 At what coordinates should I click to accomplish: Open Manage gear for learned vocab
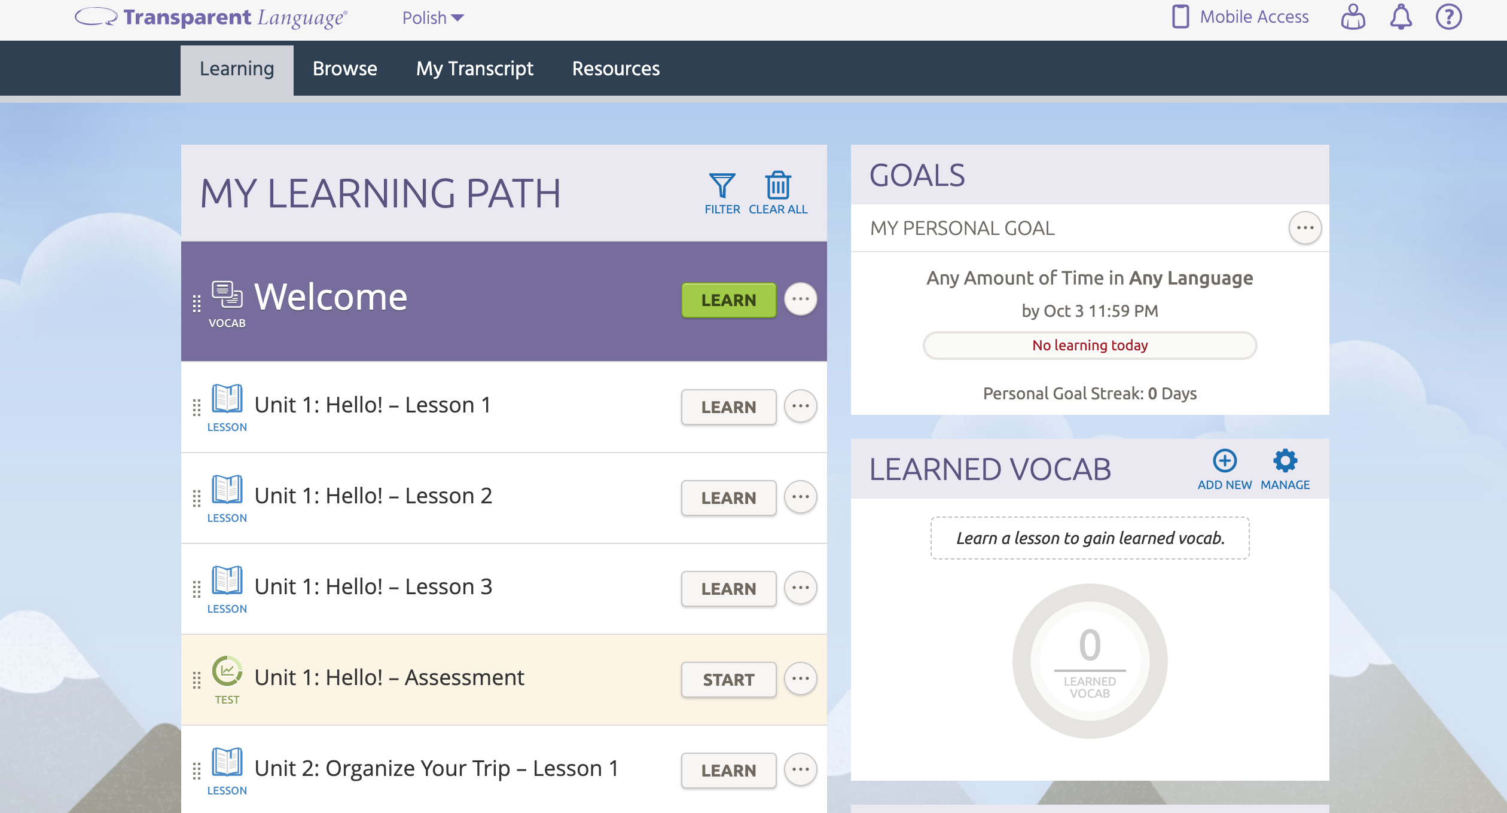1285,461
